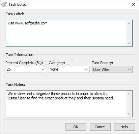Click inside the Task Notes text area
Image resolution: width=139 pixels, height=134 pixels.
(66, 104)
